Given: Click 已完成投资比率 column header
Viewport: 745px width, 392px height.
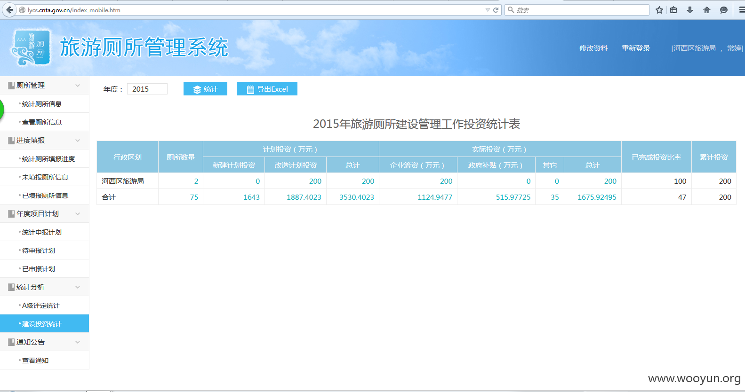Looking at the screenshot, I should pyautogui.click(x=657, y=157).
